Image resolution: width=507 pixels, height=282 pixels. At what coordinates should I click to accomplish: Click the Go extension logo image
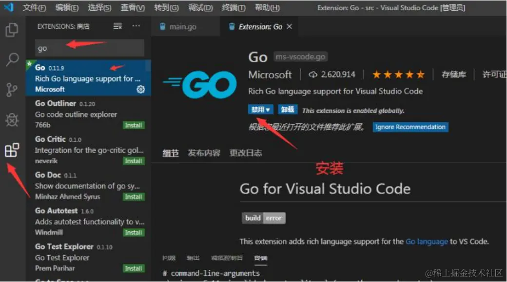200,84
